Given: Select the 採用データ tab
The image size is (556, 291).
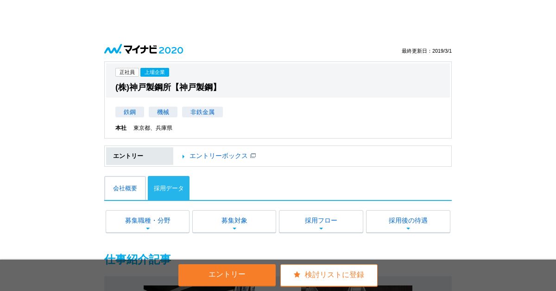Looking at the screenshot, I should click(x=169, y=188).
